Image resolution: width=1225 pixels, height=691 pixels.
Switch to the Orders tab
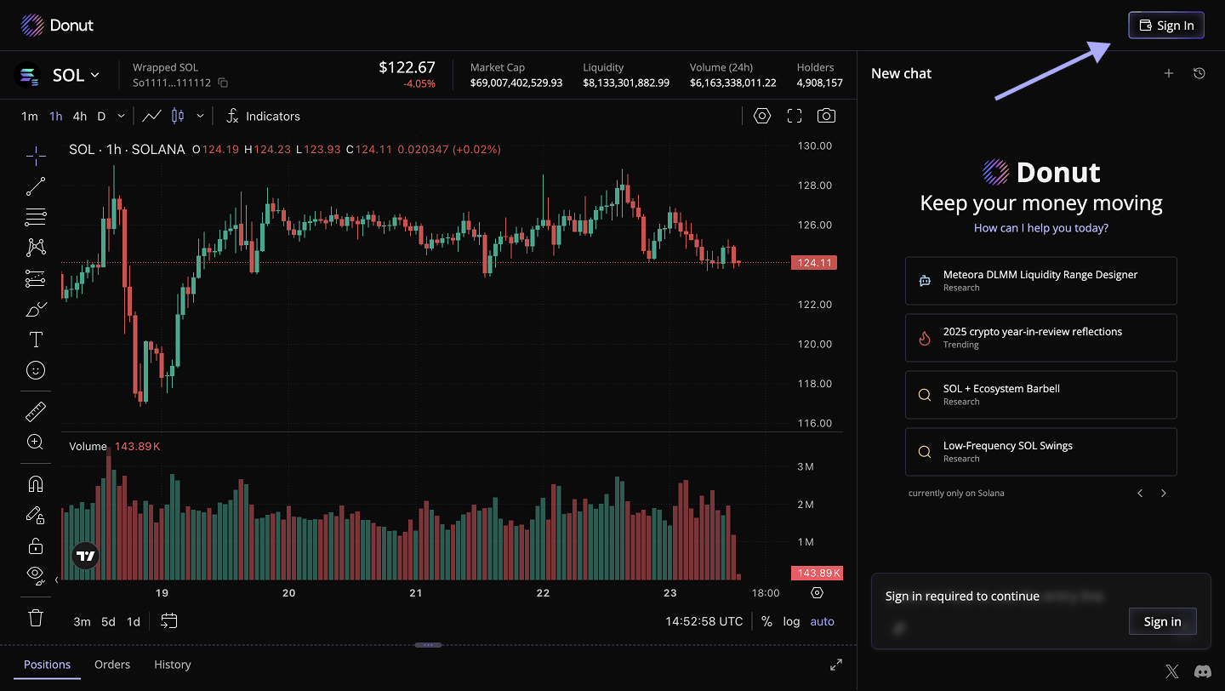pyautogui.click(x=112, y=665)
